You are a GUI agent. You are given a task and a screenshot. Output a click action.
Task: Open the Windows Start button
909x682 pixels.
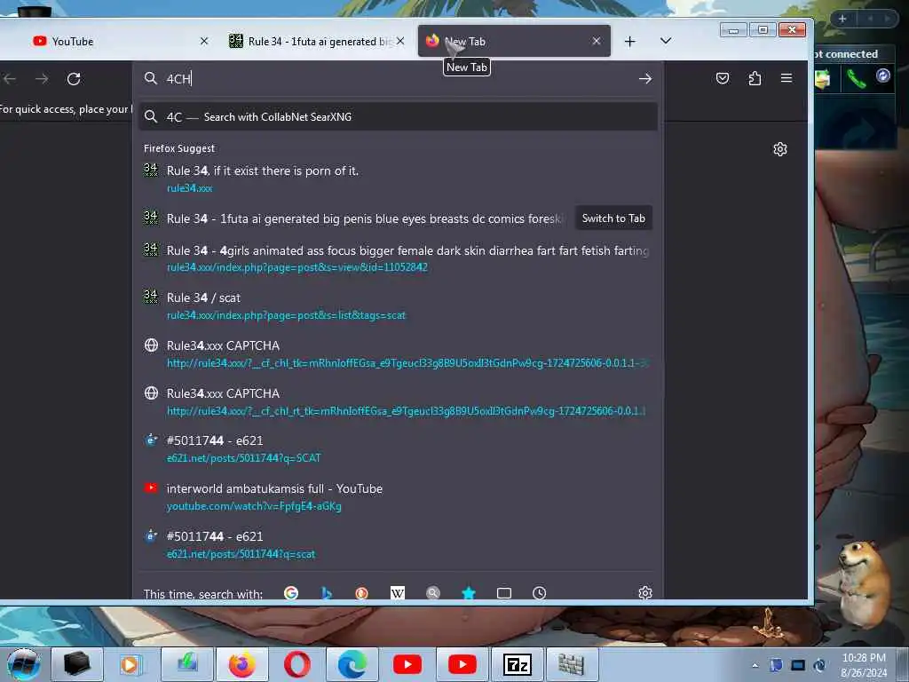point(23,664)
